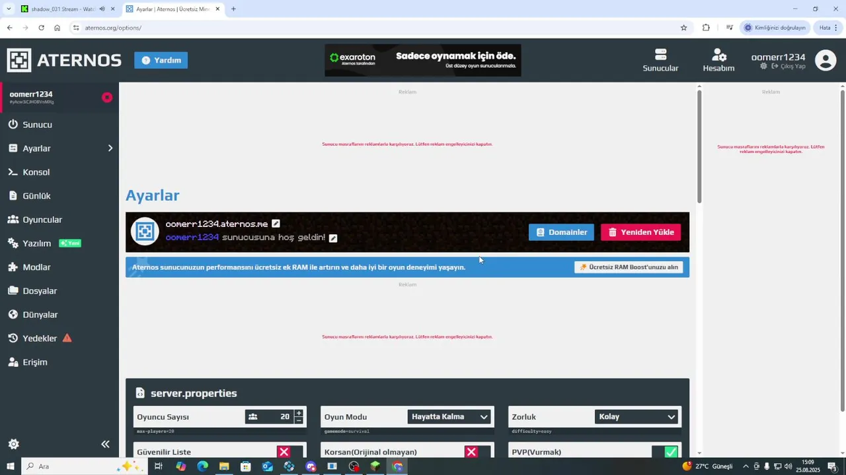Click the Çıkış Yap logout link
Screen dimensions: 846x475
tap(788, 67)
